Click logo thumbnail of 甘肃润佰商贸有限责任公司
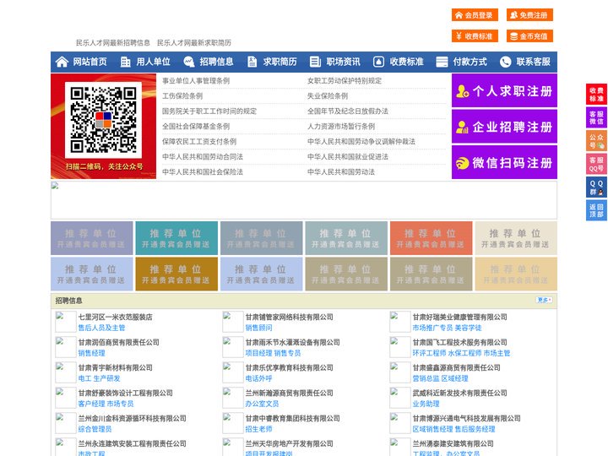The width and height of the screenshot is (608, 456). [65, 347]
